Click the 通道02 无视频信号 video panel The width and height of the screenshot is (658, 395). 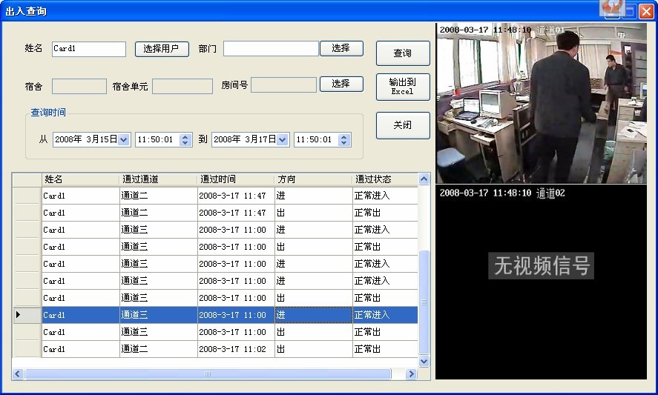point(541,282)
